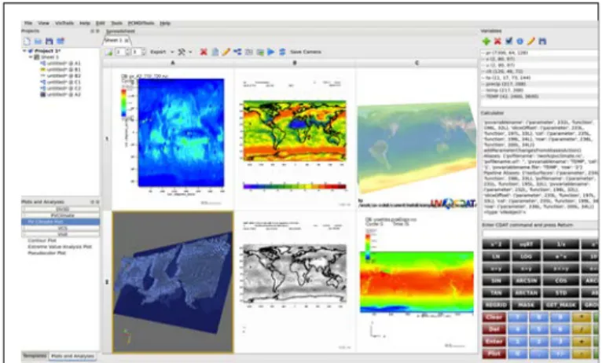Click the red Del calculator button
Viewport: 602px width, 363px height.
(x=494, y=329)
